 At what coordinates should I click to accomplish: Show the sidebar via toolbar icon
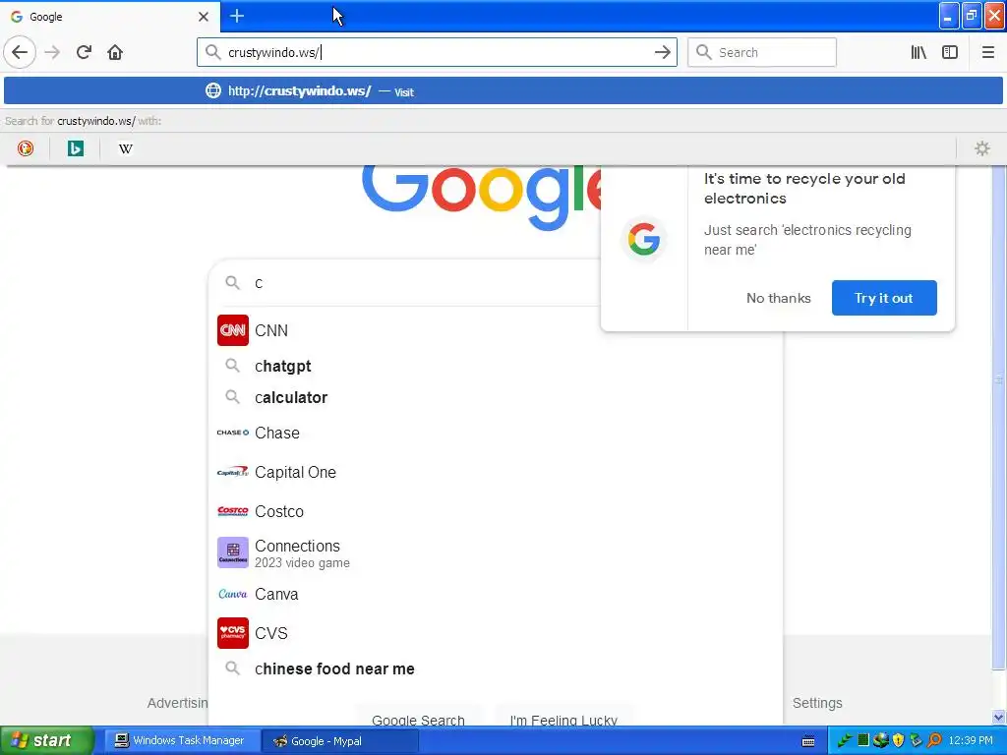(x=950, y=52)
